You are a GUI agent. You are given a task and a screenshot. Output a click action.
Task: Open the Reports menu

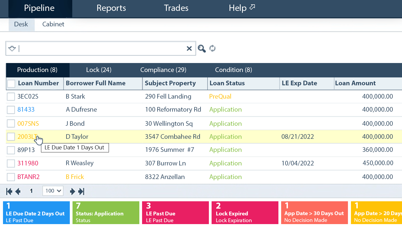pyautogui.click(x=111, y=8)
